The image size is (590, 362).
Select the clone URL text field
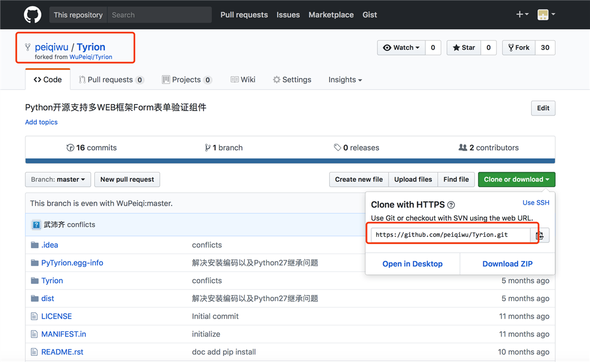(450, 235)
